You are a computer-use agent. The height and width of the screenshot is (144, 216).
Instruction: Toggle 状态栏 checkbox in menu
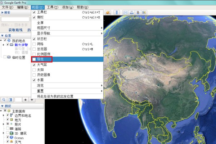(x=34, y=39)
